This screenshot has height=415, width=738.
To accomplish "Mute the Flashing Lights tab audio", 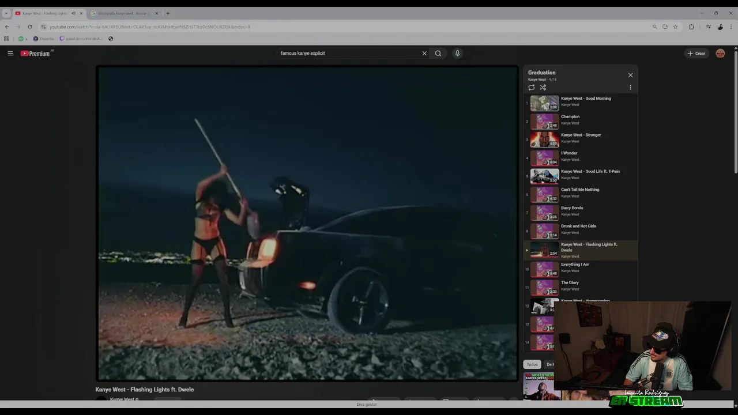I will (73, 13).
